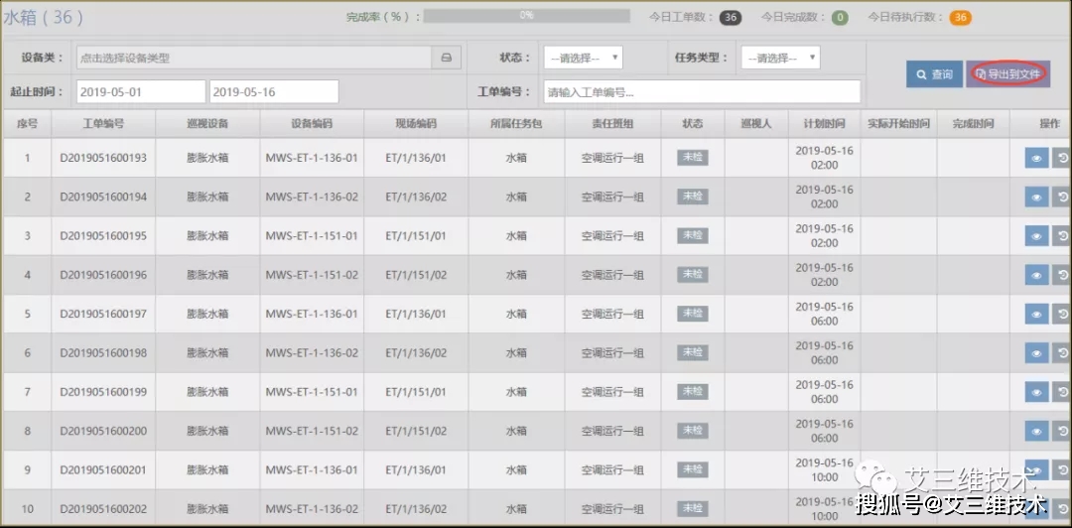This screenshot has height=528, width=1072.
Task: Click the 未检 status badge in row 8
Action: coord(692,431)
